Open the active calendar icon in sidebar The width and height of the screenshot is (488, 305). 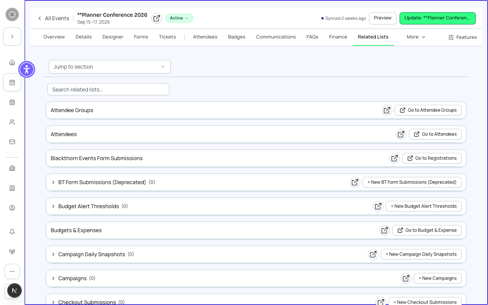tap(12, 82)
